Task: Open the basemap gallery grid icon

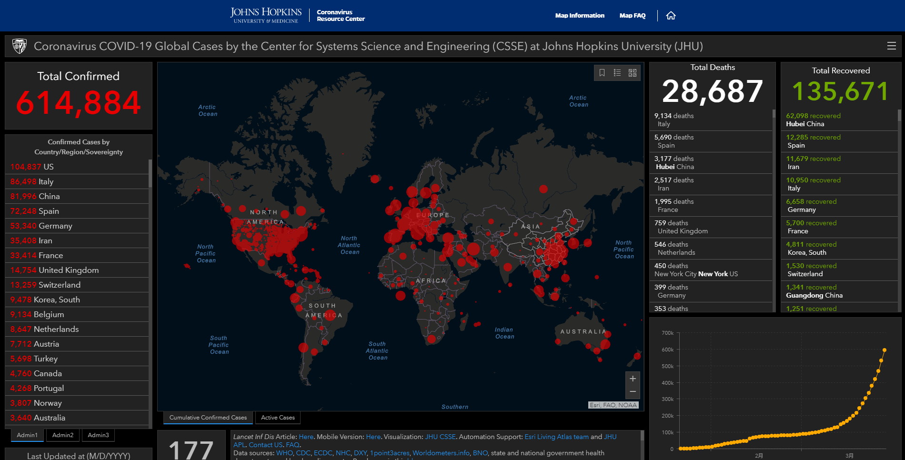Action: click(x=633, y=72)
